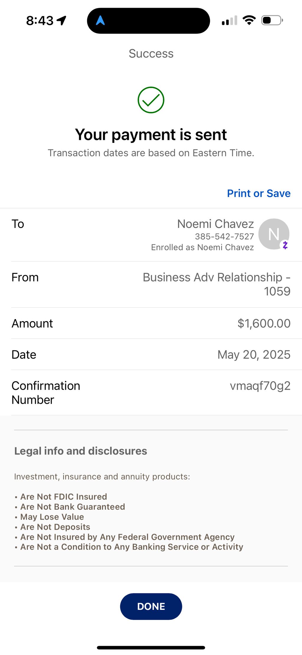Tap the purple Zelle badge icon
Image resolution: width=302 pixels, height=655 pixels.
tap(285, 245)
